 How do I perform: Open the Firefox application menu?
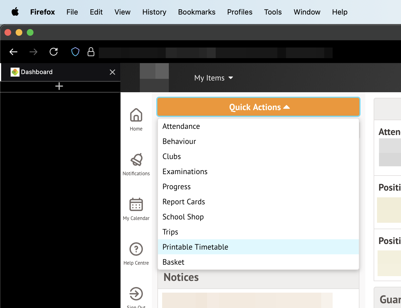[x=42, y=12]
